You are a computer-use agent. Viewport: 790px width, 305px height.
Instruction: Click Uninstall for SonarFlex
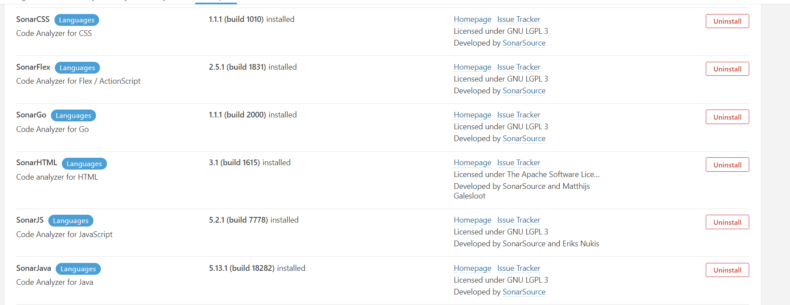coord(727,69)
